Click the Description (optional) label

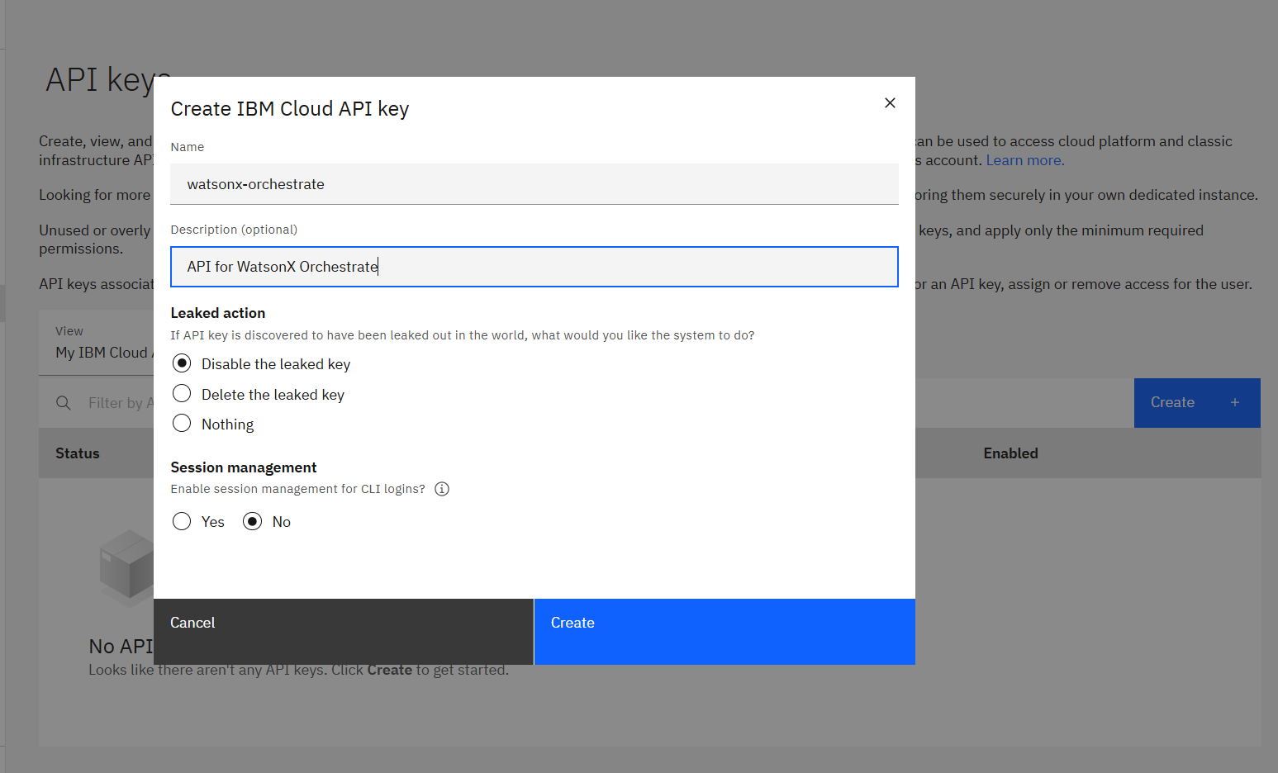[234, 230]
